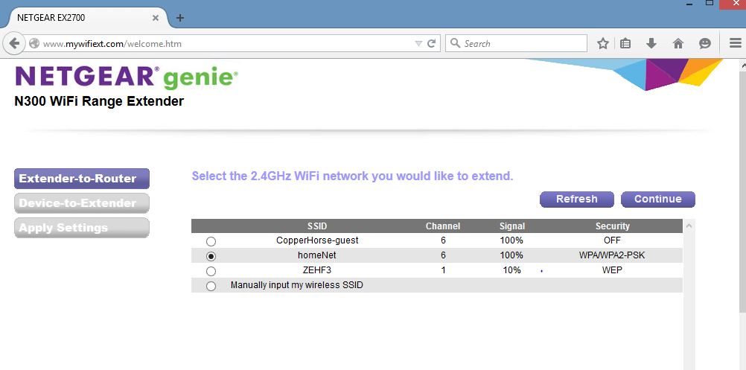Close the NETGEAR EX2700 tab
The image size is (746, 370).
pos(155,18)
